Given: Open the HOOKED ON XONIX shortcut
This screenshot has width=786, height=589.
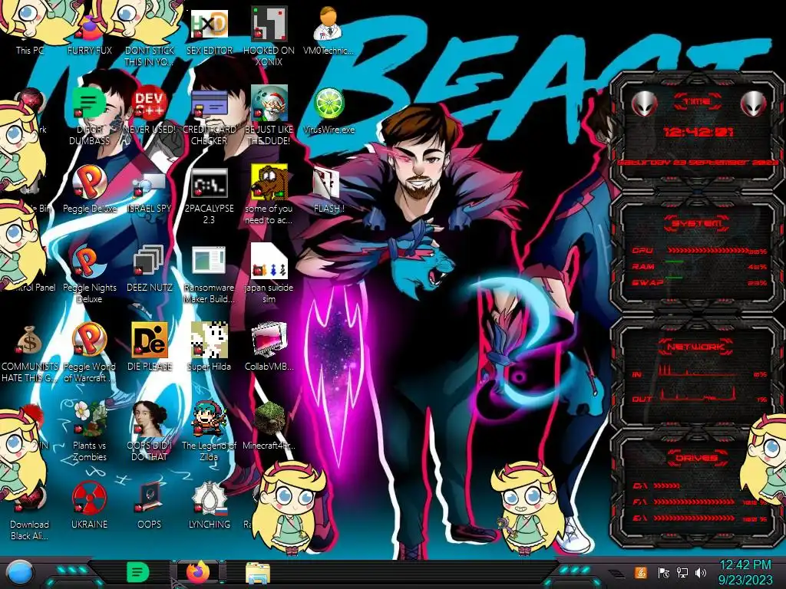Looking at the screenshot, I should tap(269, 38).
